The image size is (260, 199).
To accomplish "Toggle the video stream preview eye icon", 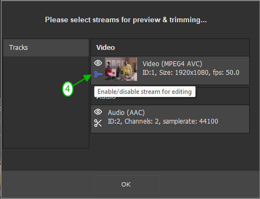I will (x=98, y=63).
